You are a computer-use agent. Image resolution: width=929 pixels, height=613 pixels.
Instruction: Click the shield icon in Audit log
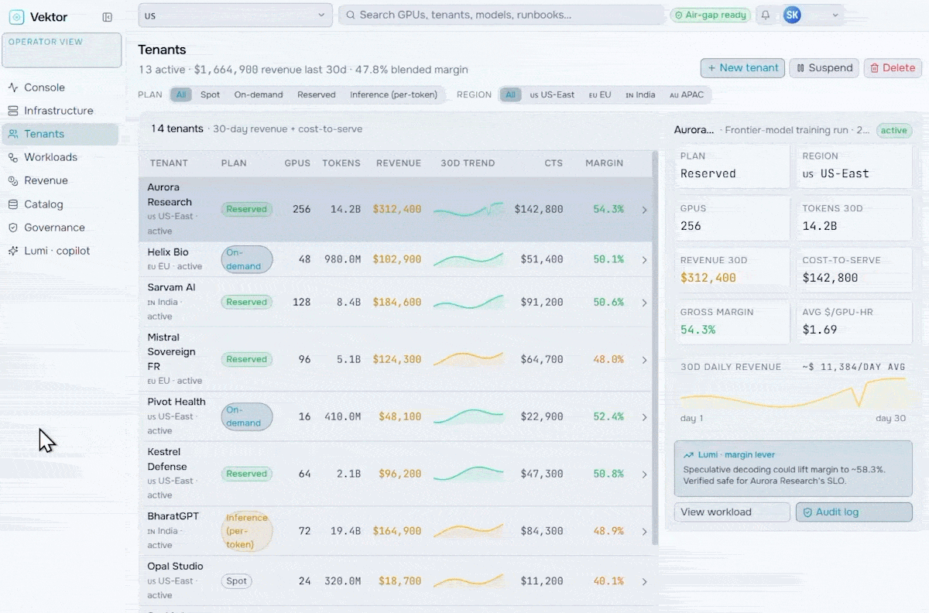[x=807, y=512]
